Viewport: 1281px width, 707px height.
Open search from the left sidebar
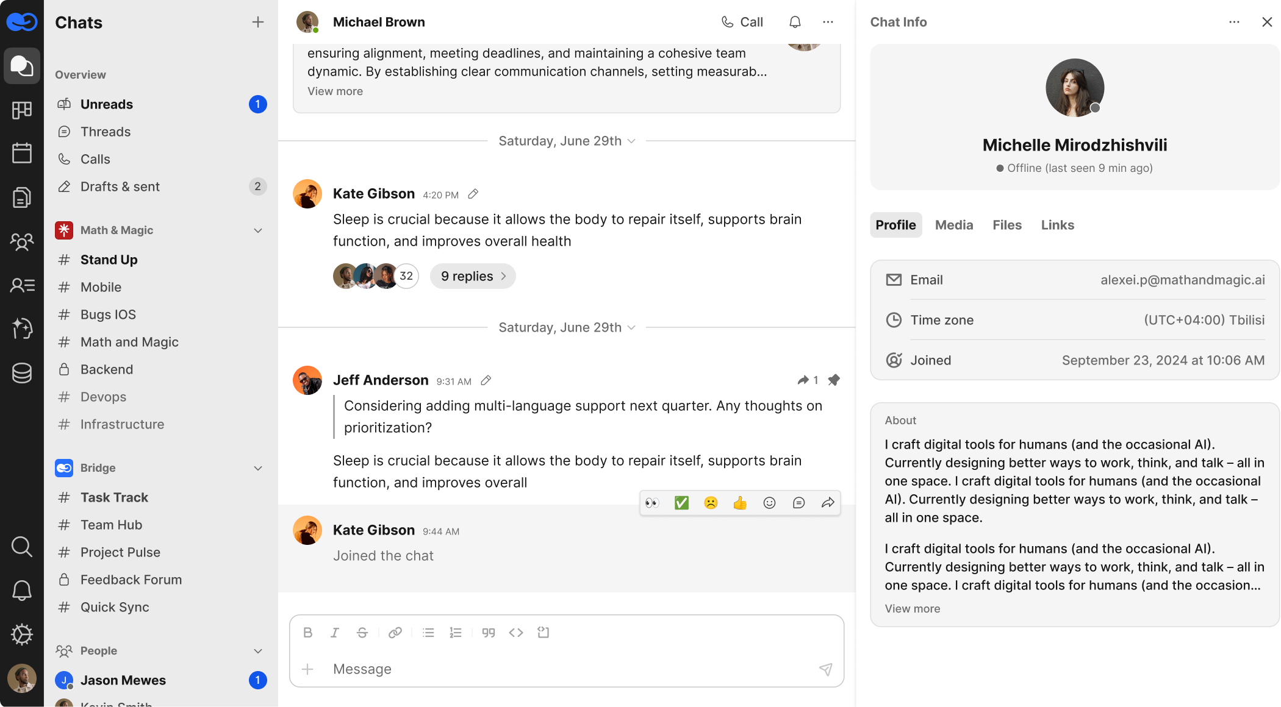(22, 547)
